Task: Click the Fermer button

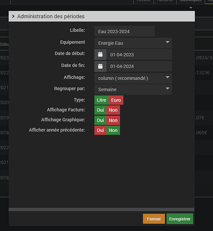Action: coord(154,219)
